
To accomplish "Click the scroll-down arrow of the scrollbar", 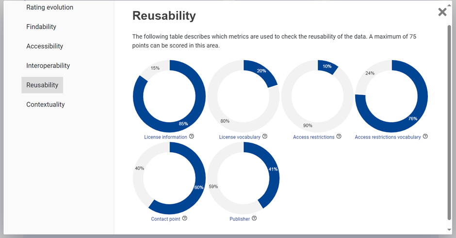I will [x=449, y=229].
